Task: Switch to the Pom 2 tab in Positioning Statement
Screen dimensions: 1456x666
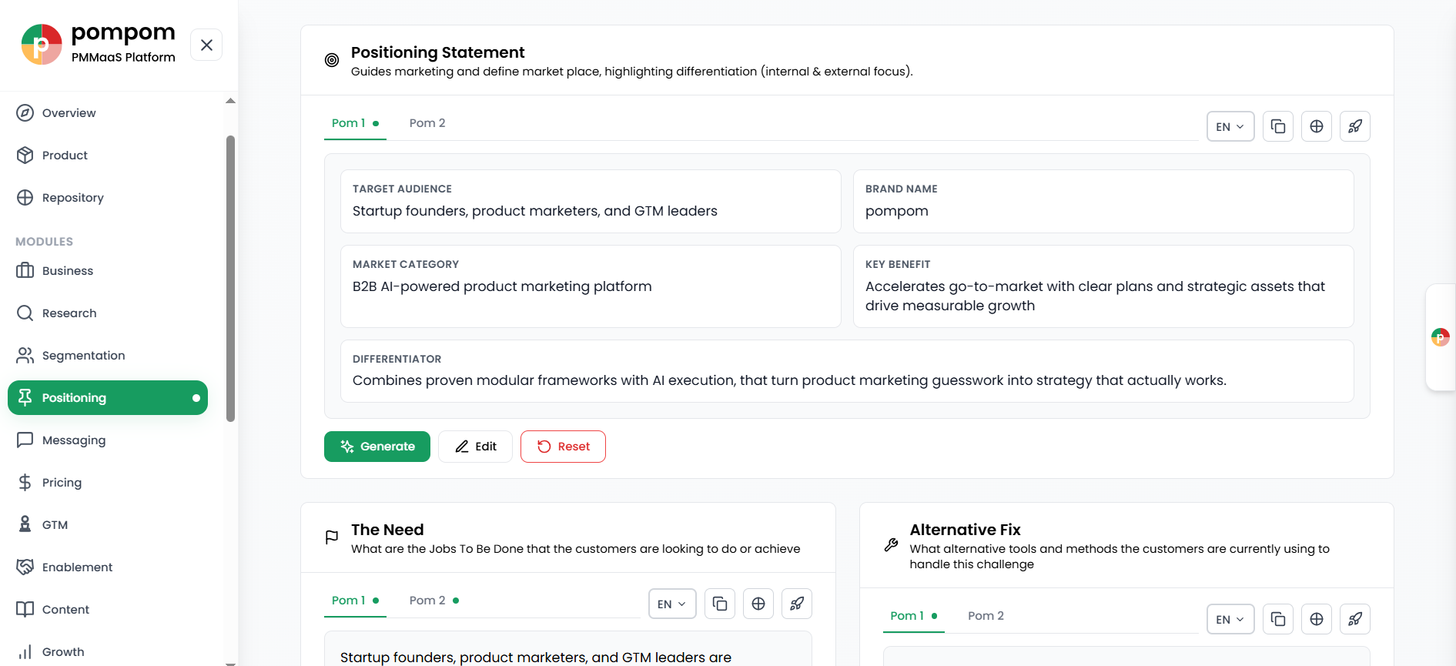Action: (427, 123)
